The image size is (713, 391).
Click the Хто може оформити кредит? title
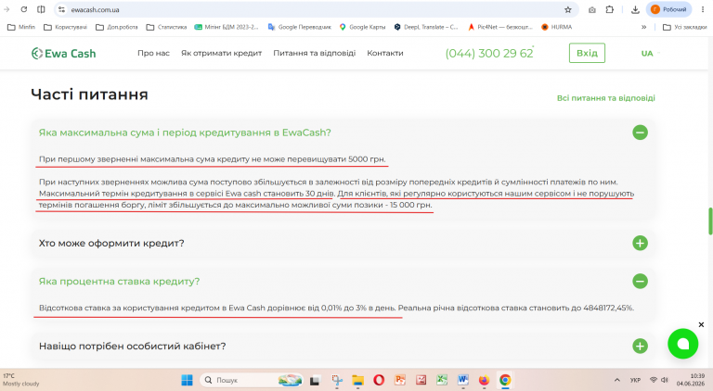111,243
